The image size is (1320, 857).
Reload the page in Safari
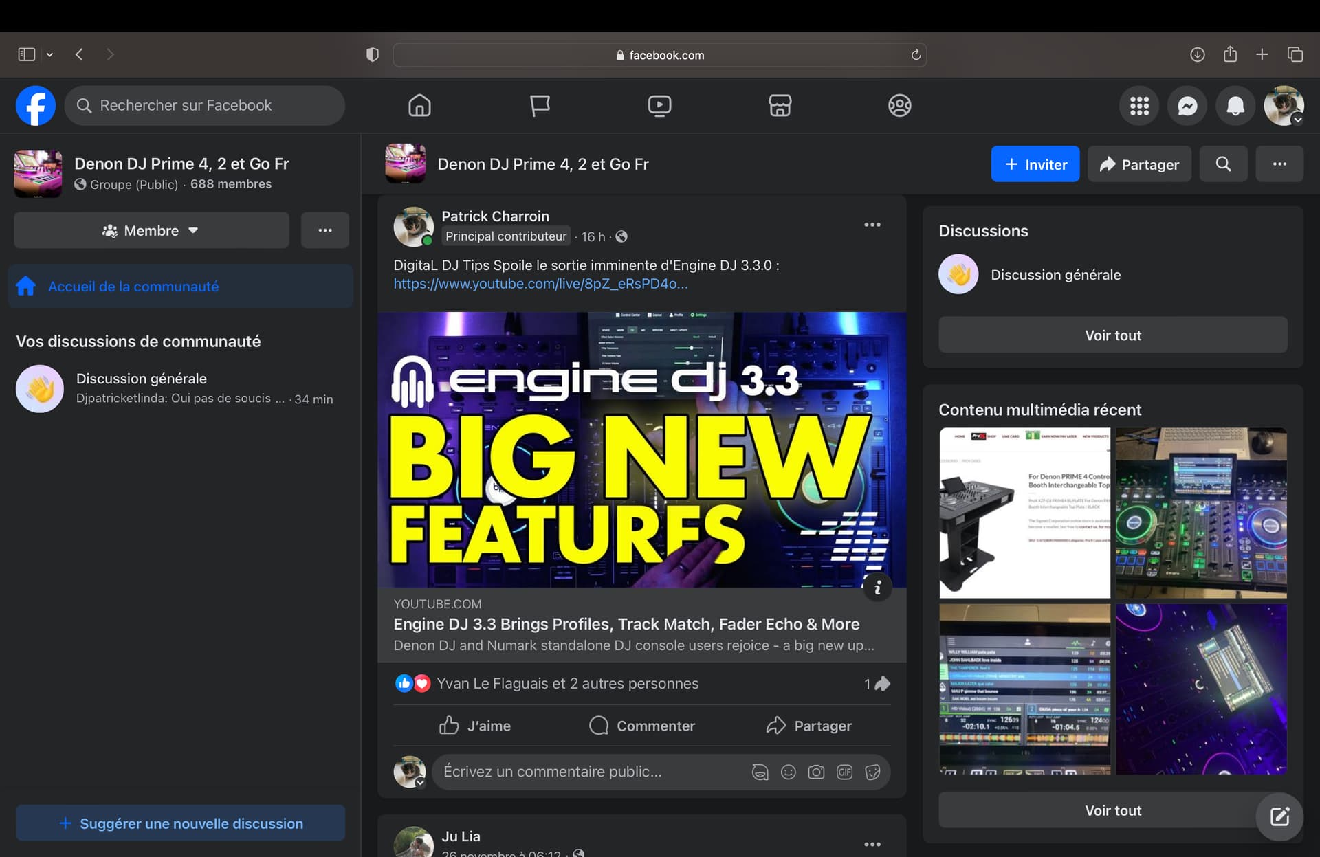click(x=916, y=54)
